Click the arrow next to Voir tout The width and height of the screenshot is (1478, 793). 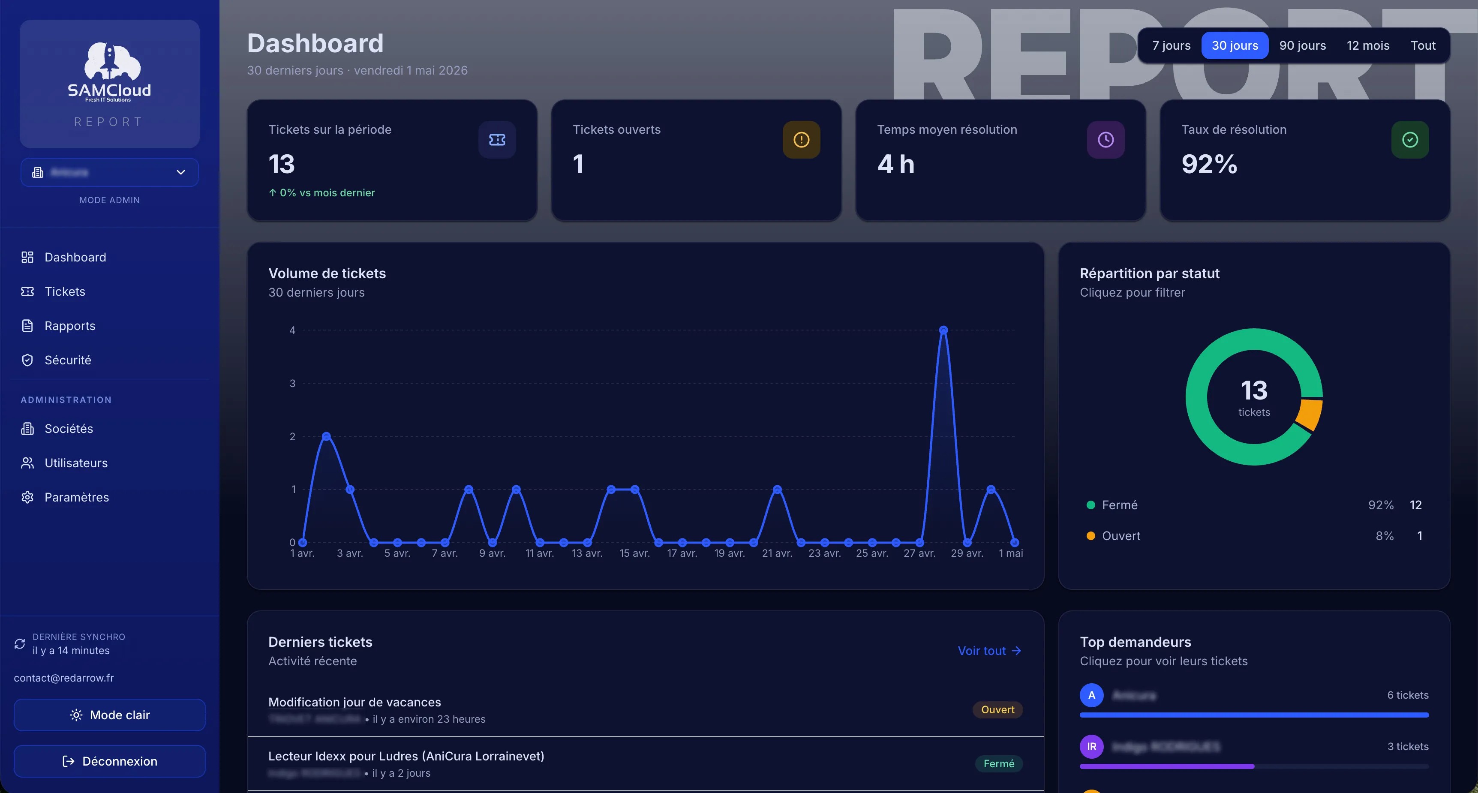[x=1016, y=651]
